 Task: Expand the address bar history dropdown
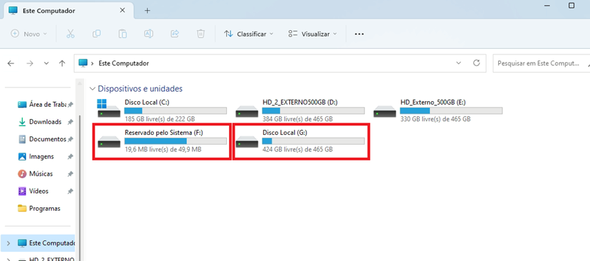[458, 63]
